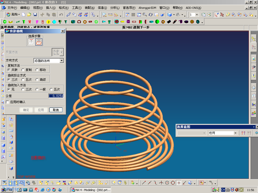Choose 高级 curve fit option
This screenshot has width=258, height=193.
(x=37, y=80)
